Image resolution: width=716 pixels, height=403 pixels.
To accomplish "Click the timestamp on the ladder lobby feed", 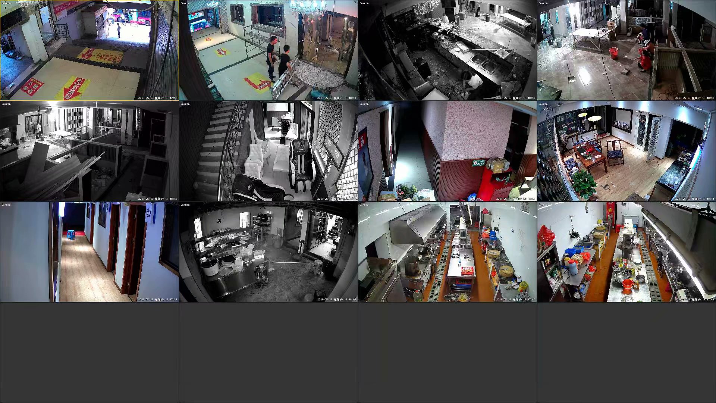I will pyautogui.click(x=336, y=98).
